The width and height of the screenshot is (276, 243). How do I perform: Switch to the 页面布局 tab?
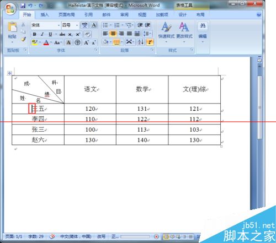pos(66,15)
